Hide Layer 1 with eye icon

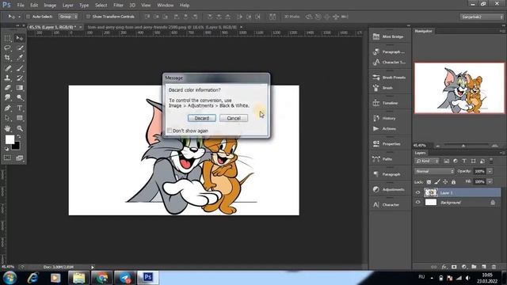(417, 192)
